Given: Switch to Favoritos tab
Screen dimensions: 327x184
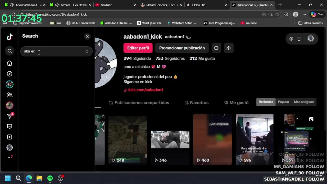Looking at the screenshot, I should tap(197, 103).
